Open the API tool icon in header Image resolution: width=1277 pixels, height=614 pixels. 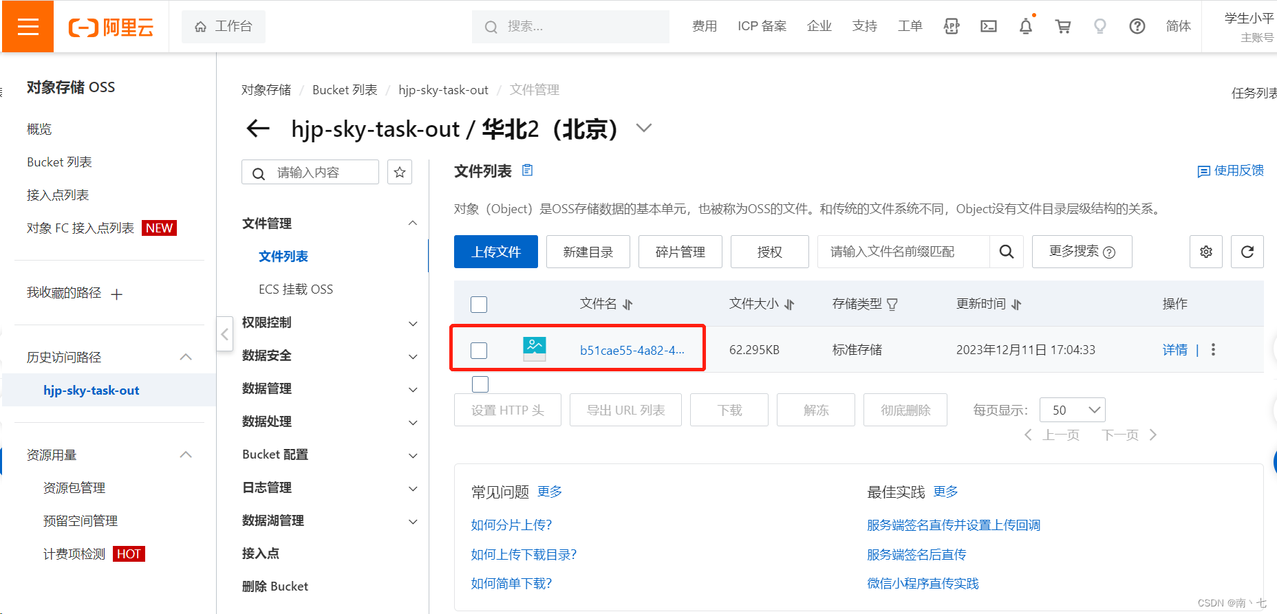[x=952, y=26]
